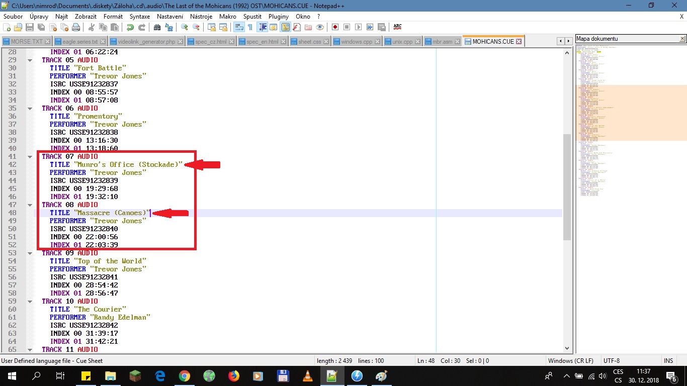Toggle synchronized horizontal scrolling icon

pos(223,27)
